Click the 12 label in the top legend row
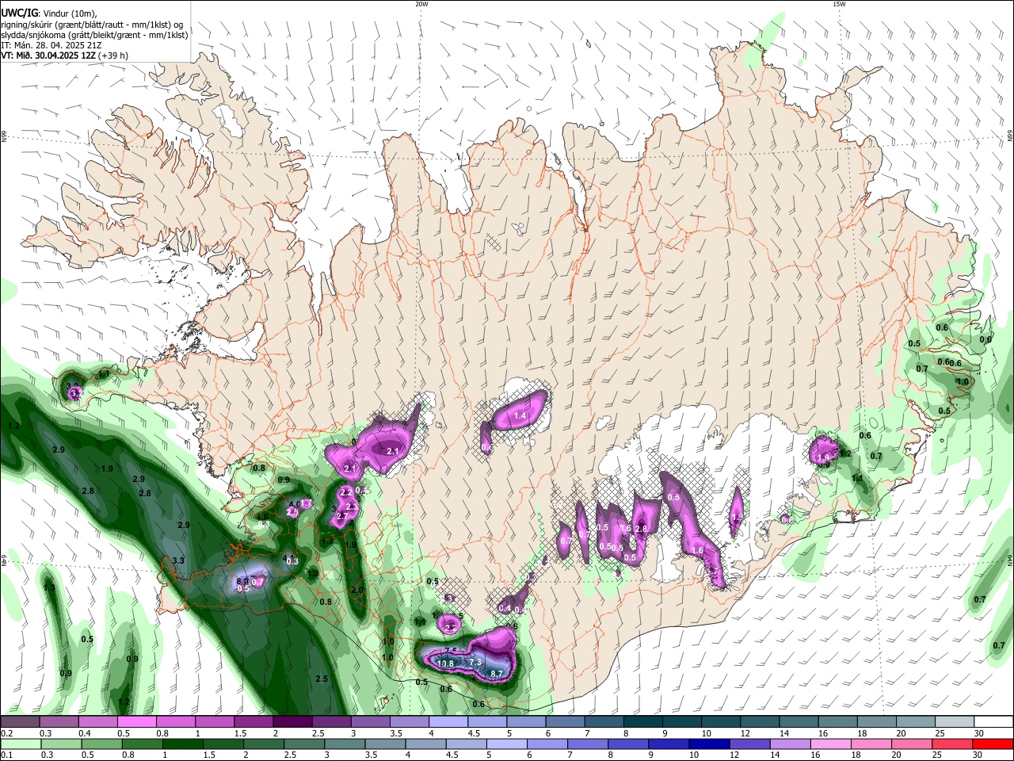The image size is (1014, 761). [745, 733]
